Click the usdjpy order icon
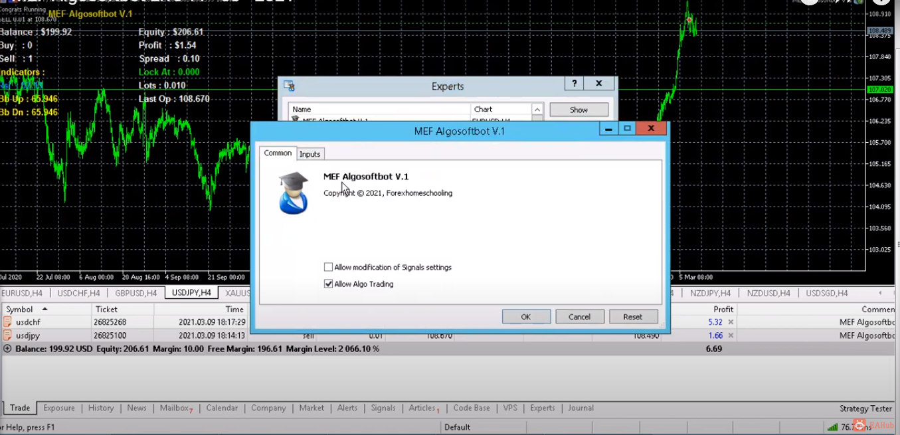This screenshot has width=900, height=435. pos(7,335)
